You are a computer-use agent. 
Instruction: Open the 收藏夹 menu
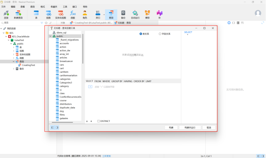(54, 6)
